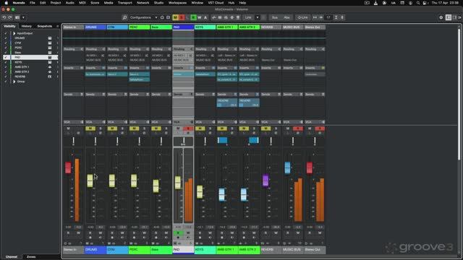Click the global A button in toolbar
This screenshot has height=260, width=463.
coord(205,17)
